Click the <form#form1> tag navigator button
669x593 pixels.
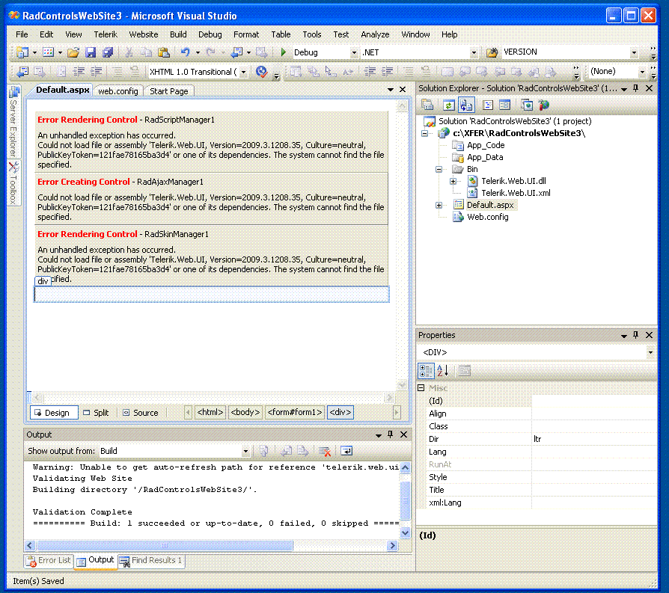[x=294, y=412]
